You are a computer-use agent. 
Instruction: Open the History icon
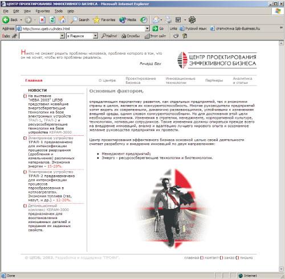click(144, 20)
